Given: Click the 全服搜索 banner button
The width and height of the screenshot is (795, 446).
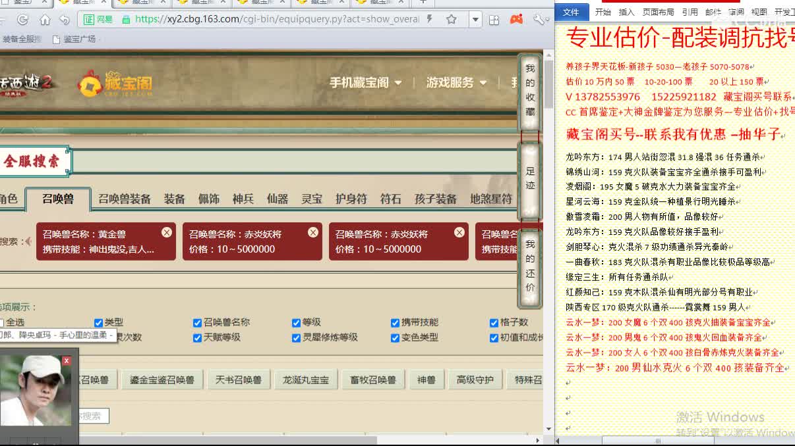Looking at the screenshot, I should pyautogui.click(x=32, y=161).
